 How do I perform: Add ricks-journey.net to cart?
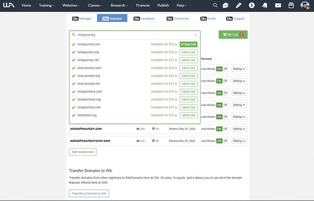[189, 84]
